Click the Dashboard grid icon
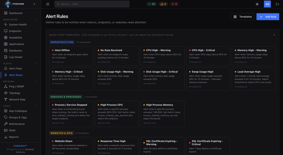Screen dimensions: 283x155 [6, 13]
